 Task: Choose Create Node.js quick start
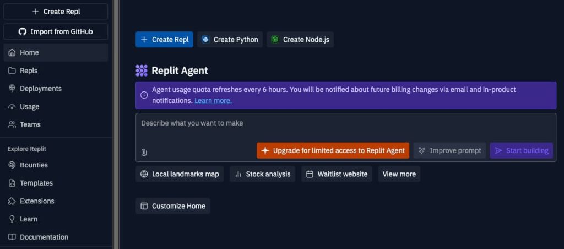300,40
